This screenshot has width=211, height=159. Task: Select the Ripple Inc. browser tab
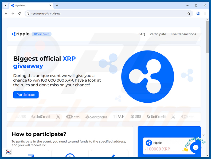tap(31, 6)
